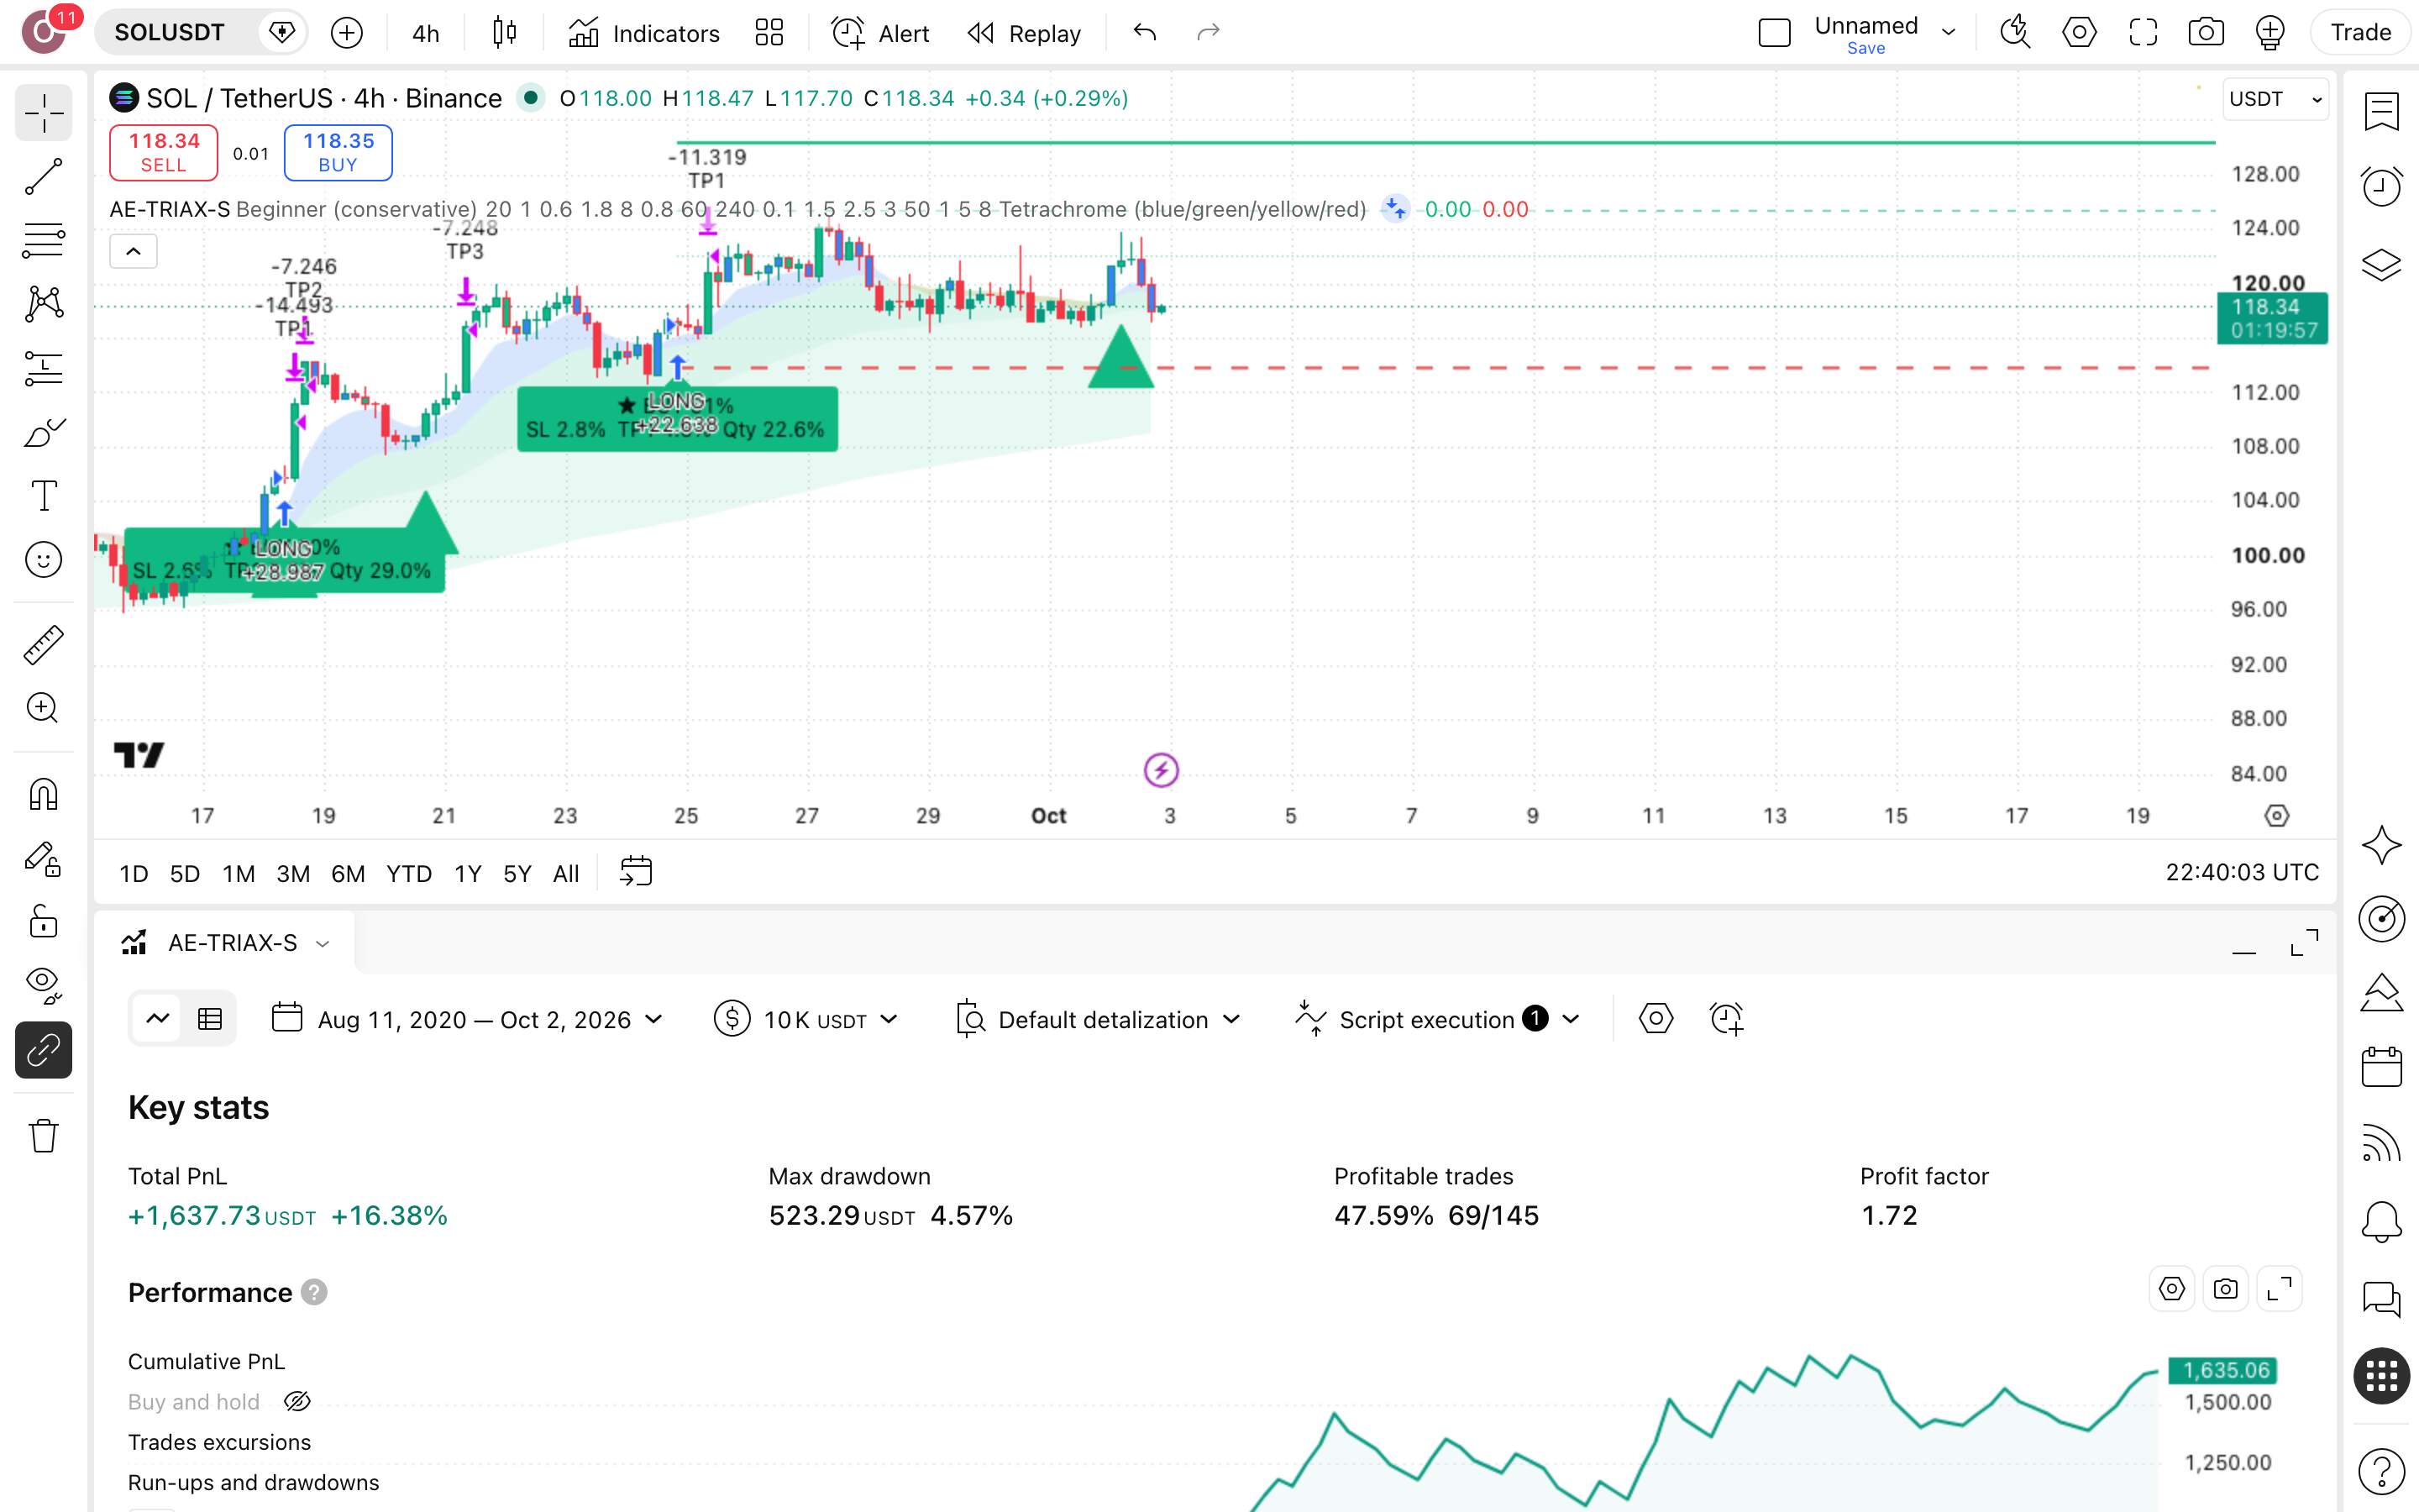Take a chart snapshot with camera icon
Viewport: 2419px width, 1512px height.
2206,33
